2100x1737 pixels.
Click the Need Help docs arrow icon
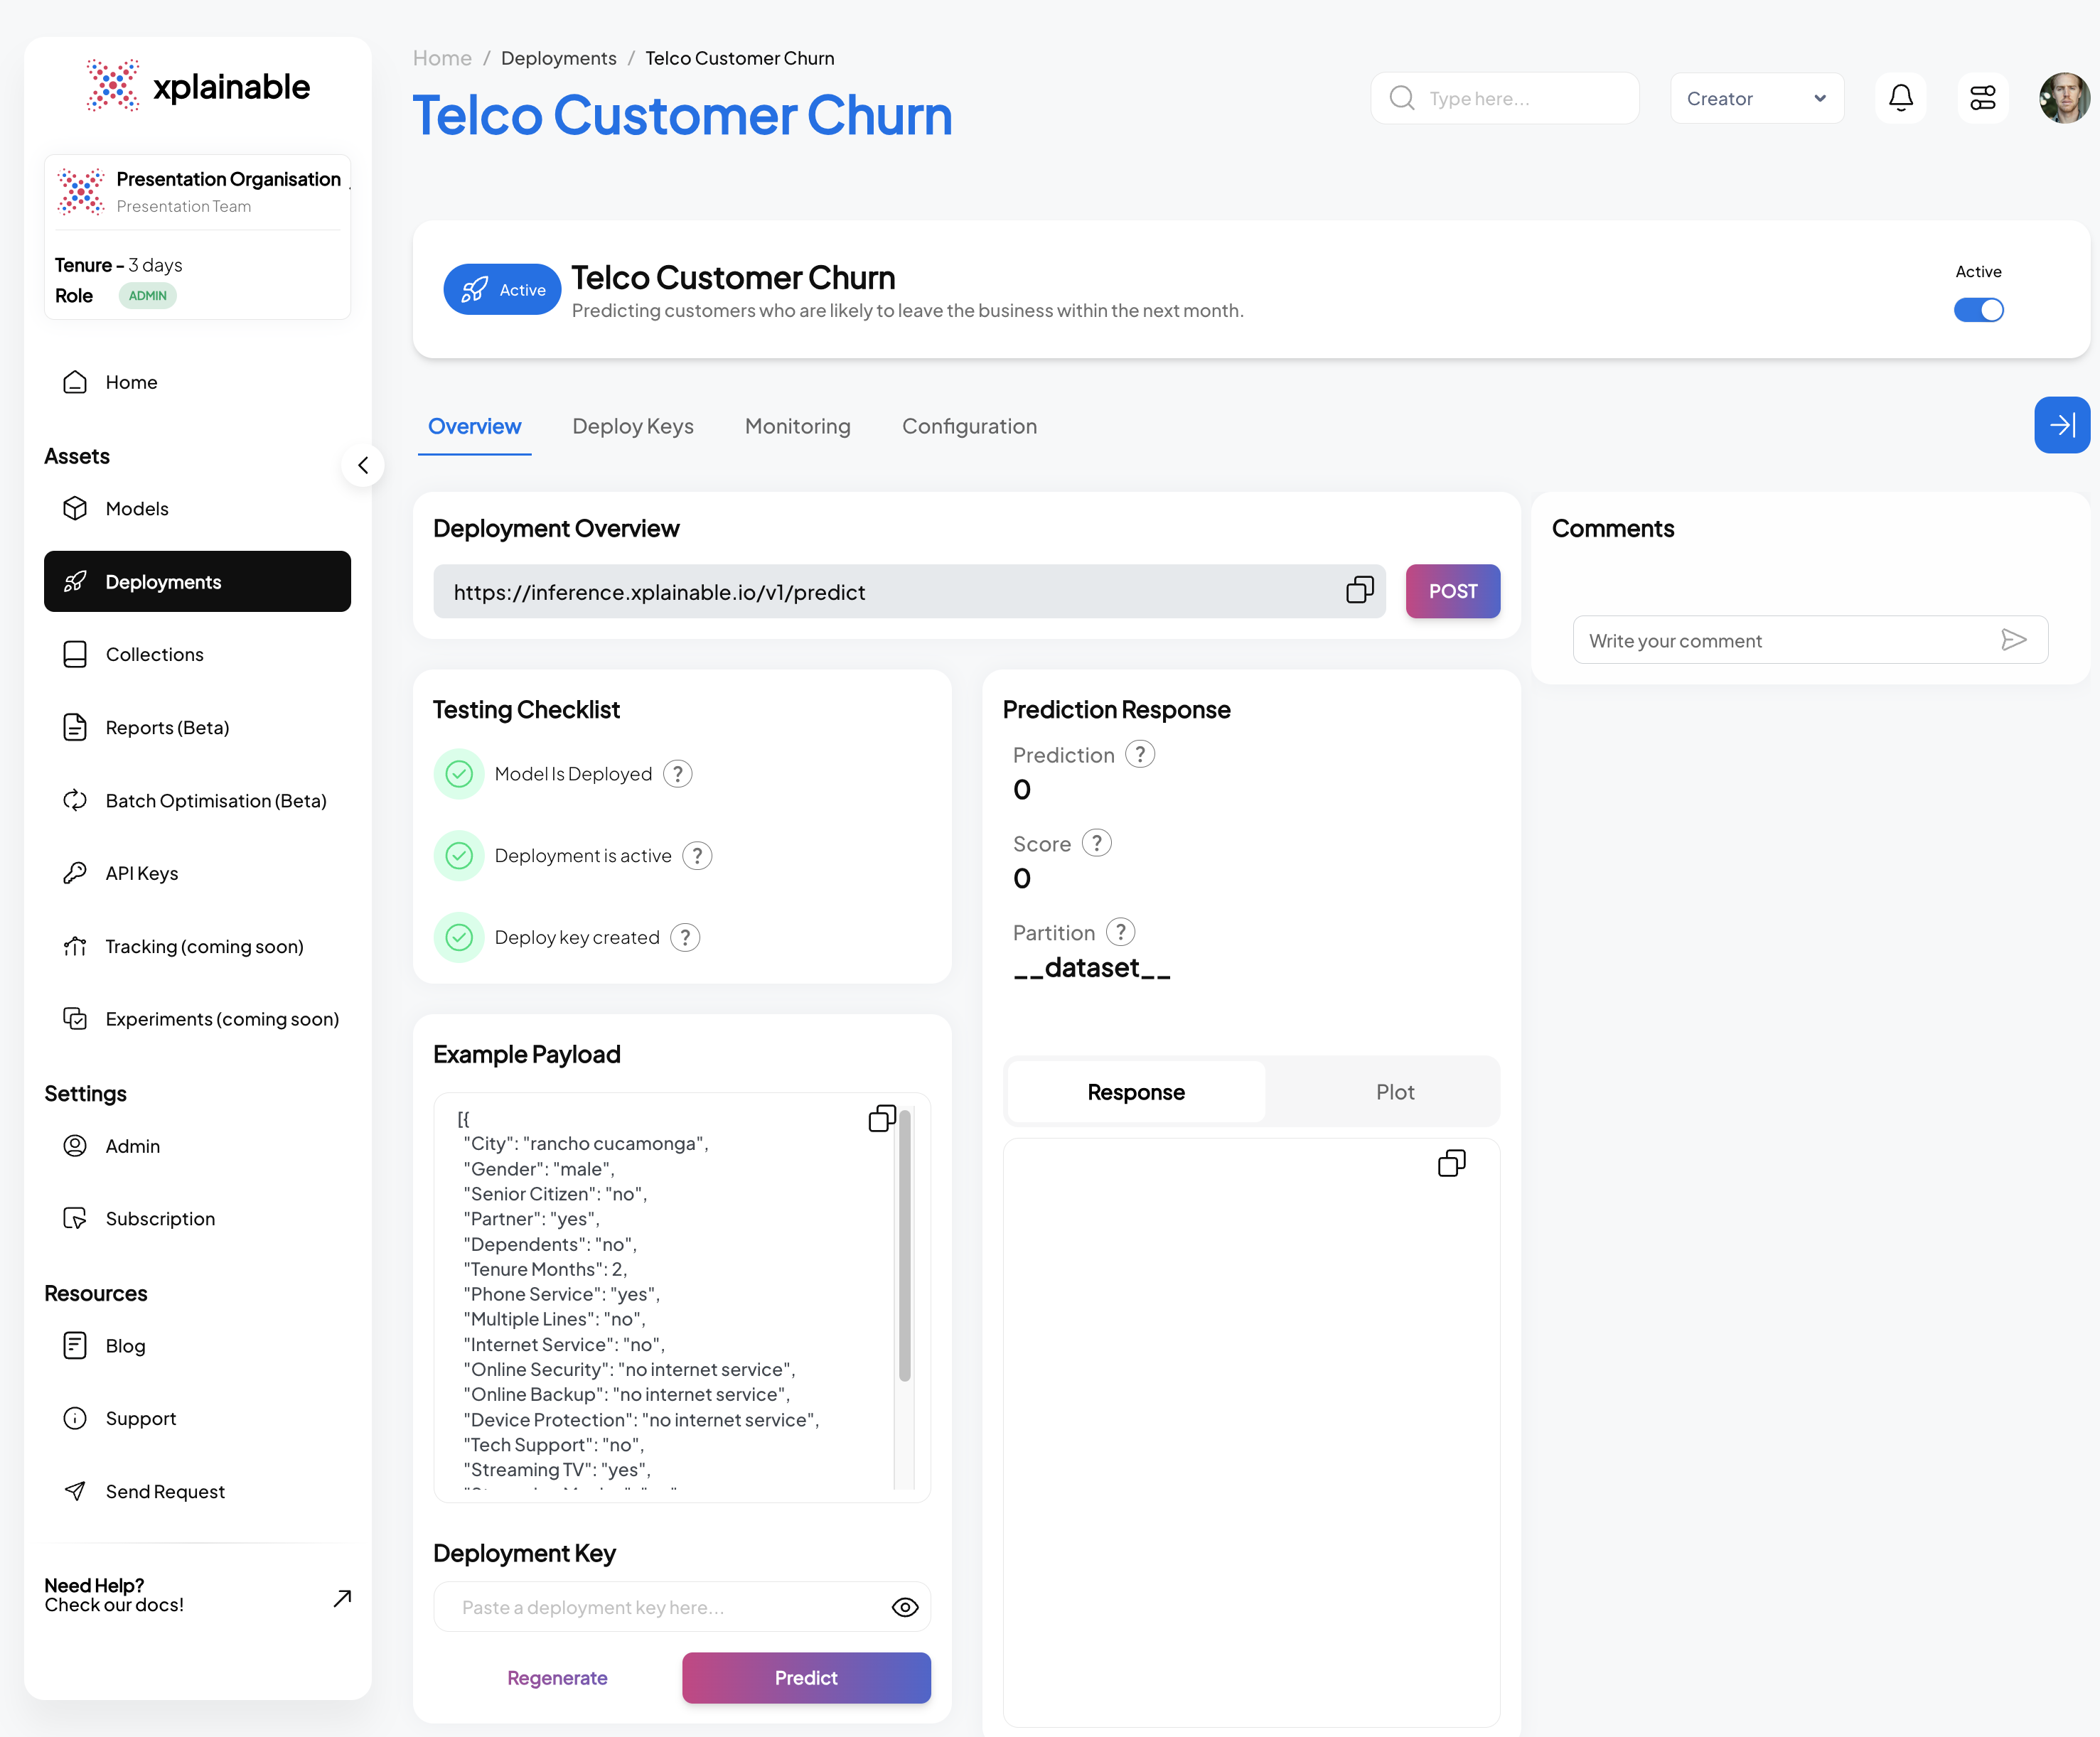(342, 1598)
